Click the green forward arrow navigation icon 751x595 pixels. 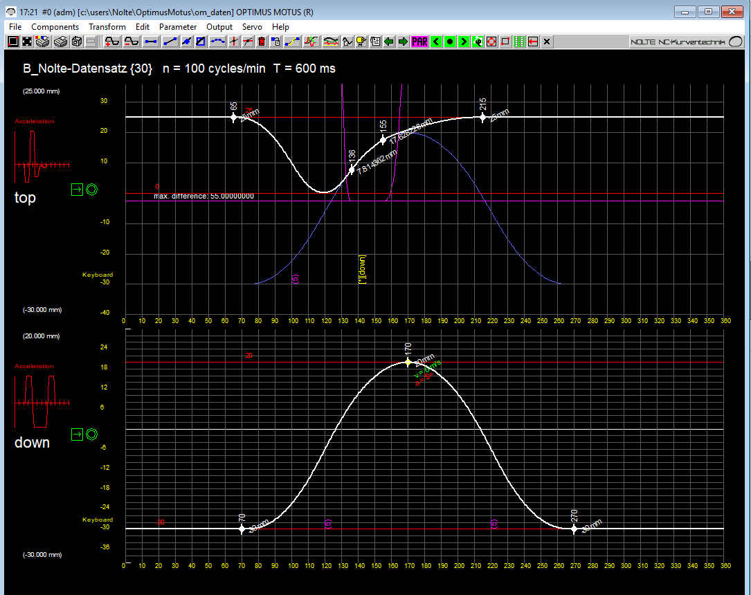point(401,42)
